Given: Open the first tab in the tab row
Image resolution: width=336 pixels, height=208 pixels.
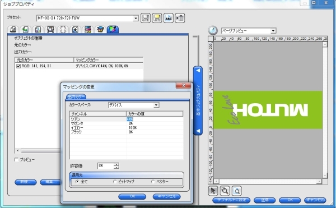Looking at the screenshot, I should (x=13, y=29).
